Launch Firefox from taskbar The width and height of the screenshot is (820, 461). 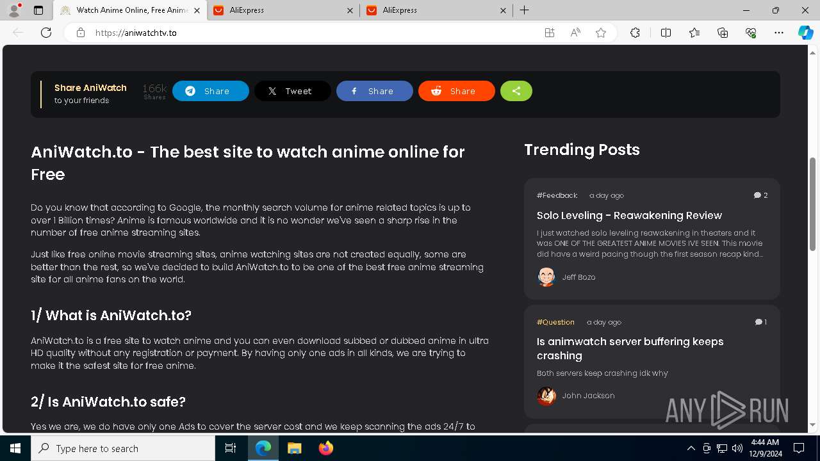click(325, 448)
